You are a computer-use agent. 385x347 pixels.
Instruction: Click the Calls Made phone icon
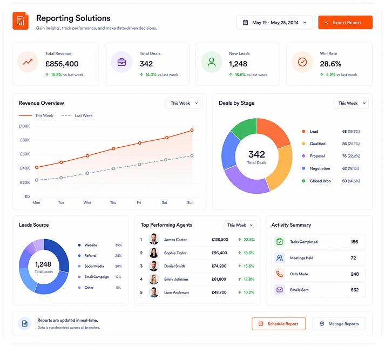pyautogui.click(x=279, y=274)
